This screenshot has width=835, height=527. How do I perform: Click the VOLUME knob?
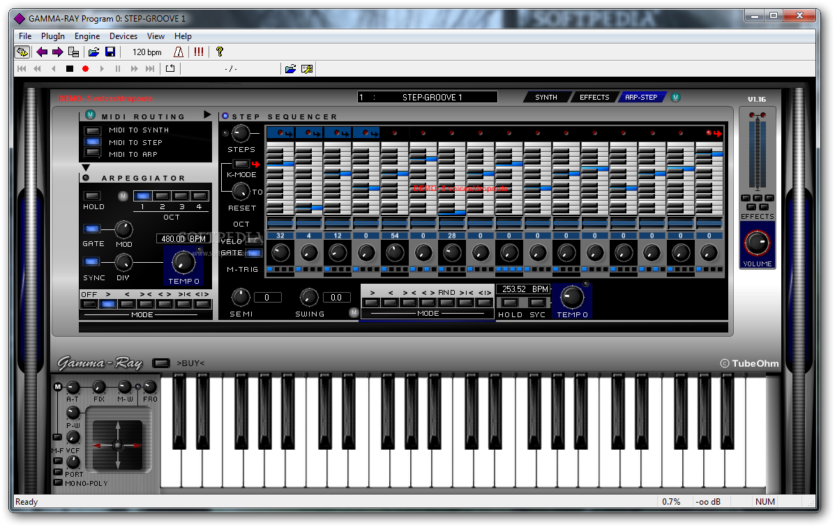pyautogui.click(x=757, y=243)
